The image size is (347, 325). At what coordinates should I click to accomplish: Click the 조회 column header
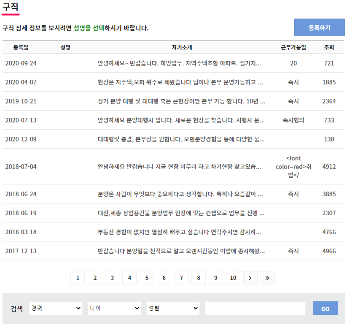[329, 47]
